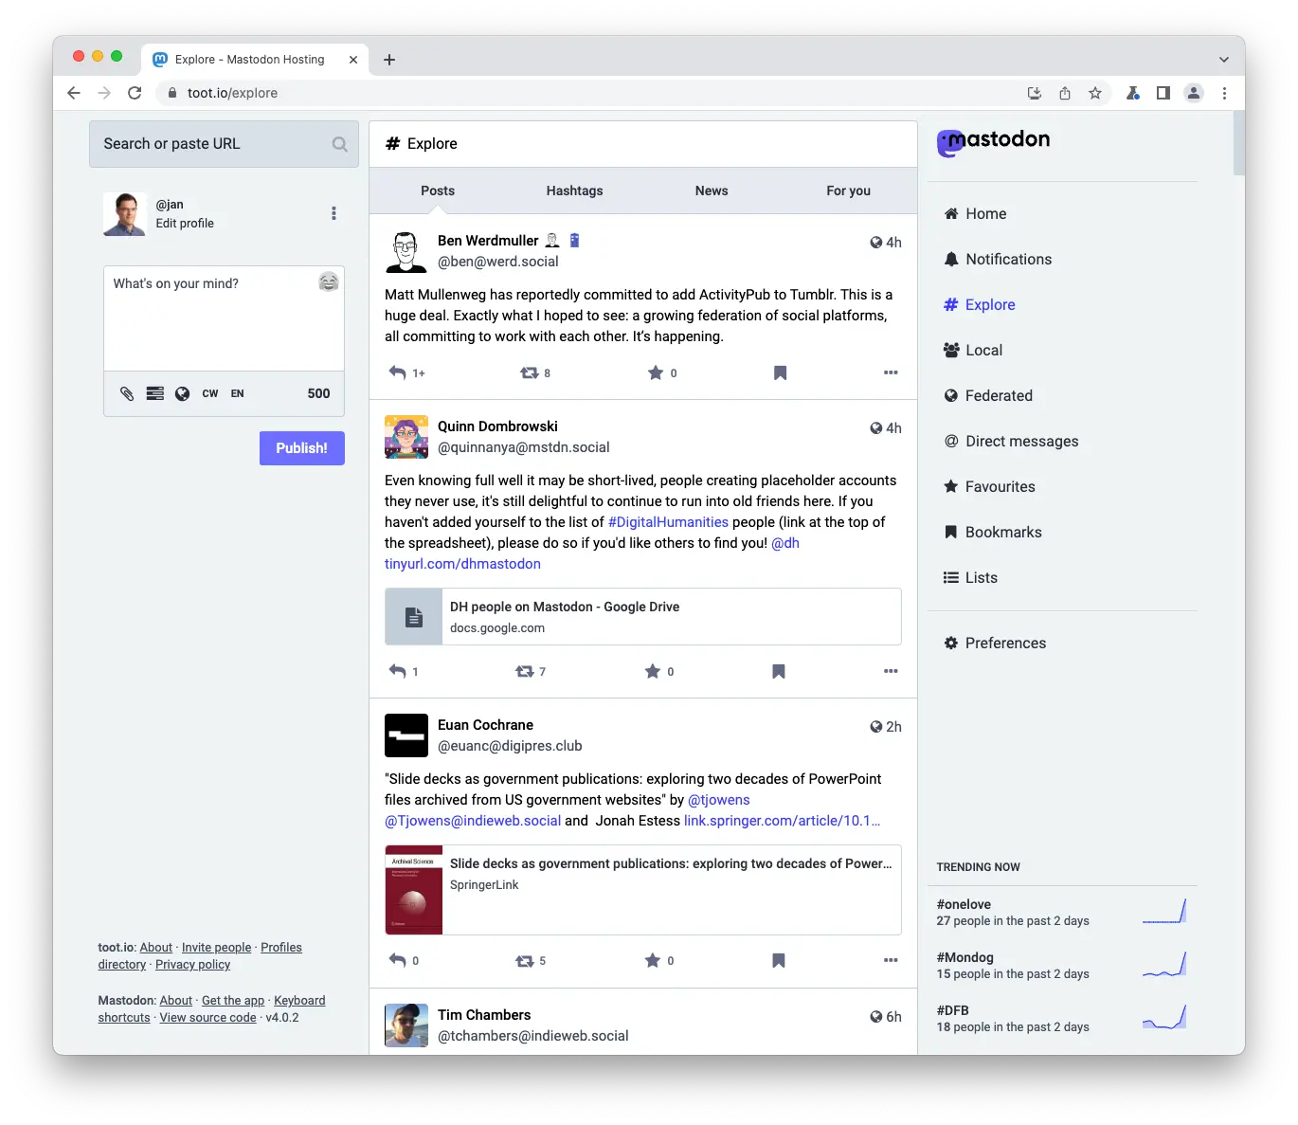Screen dimensions: 1298x1125
Task: View the #onelove trending sparkline graph
Action: tap(1163, 911)
